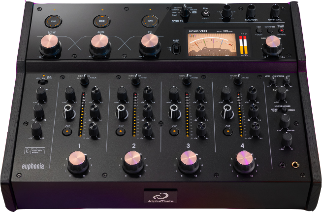Click the channel 4 rotary volume fader

click(243, 159)
